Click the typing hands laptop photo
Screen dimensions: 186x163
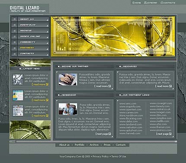(x=68, y=80)
